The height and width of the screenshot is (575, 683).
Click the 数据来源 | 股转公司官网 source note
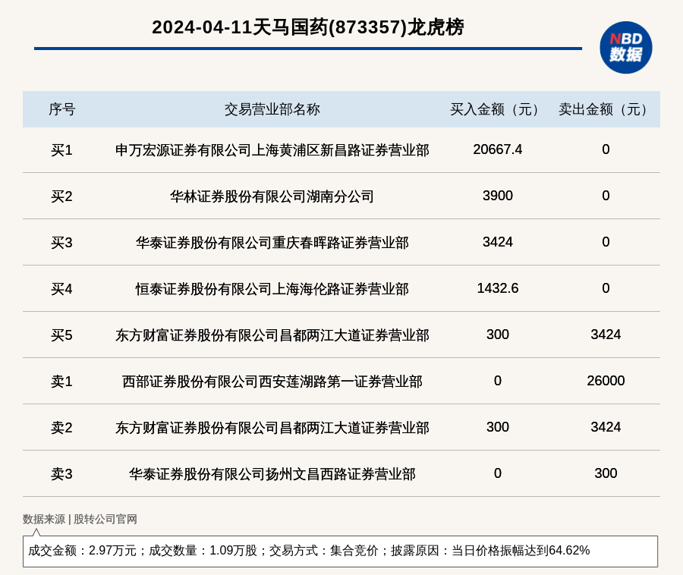coord(80,520)
